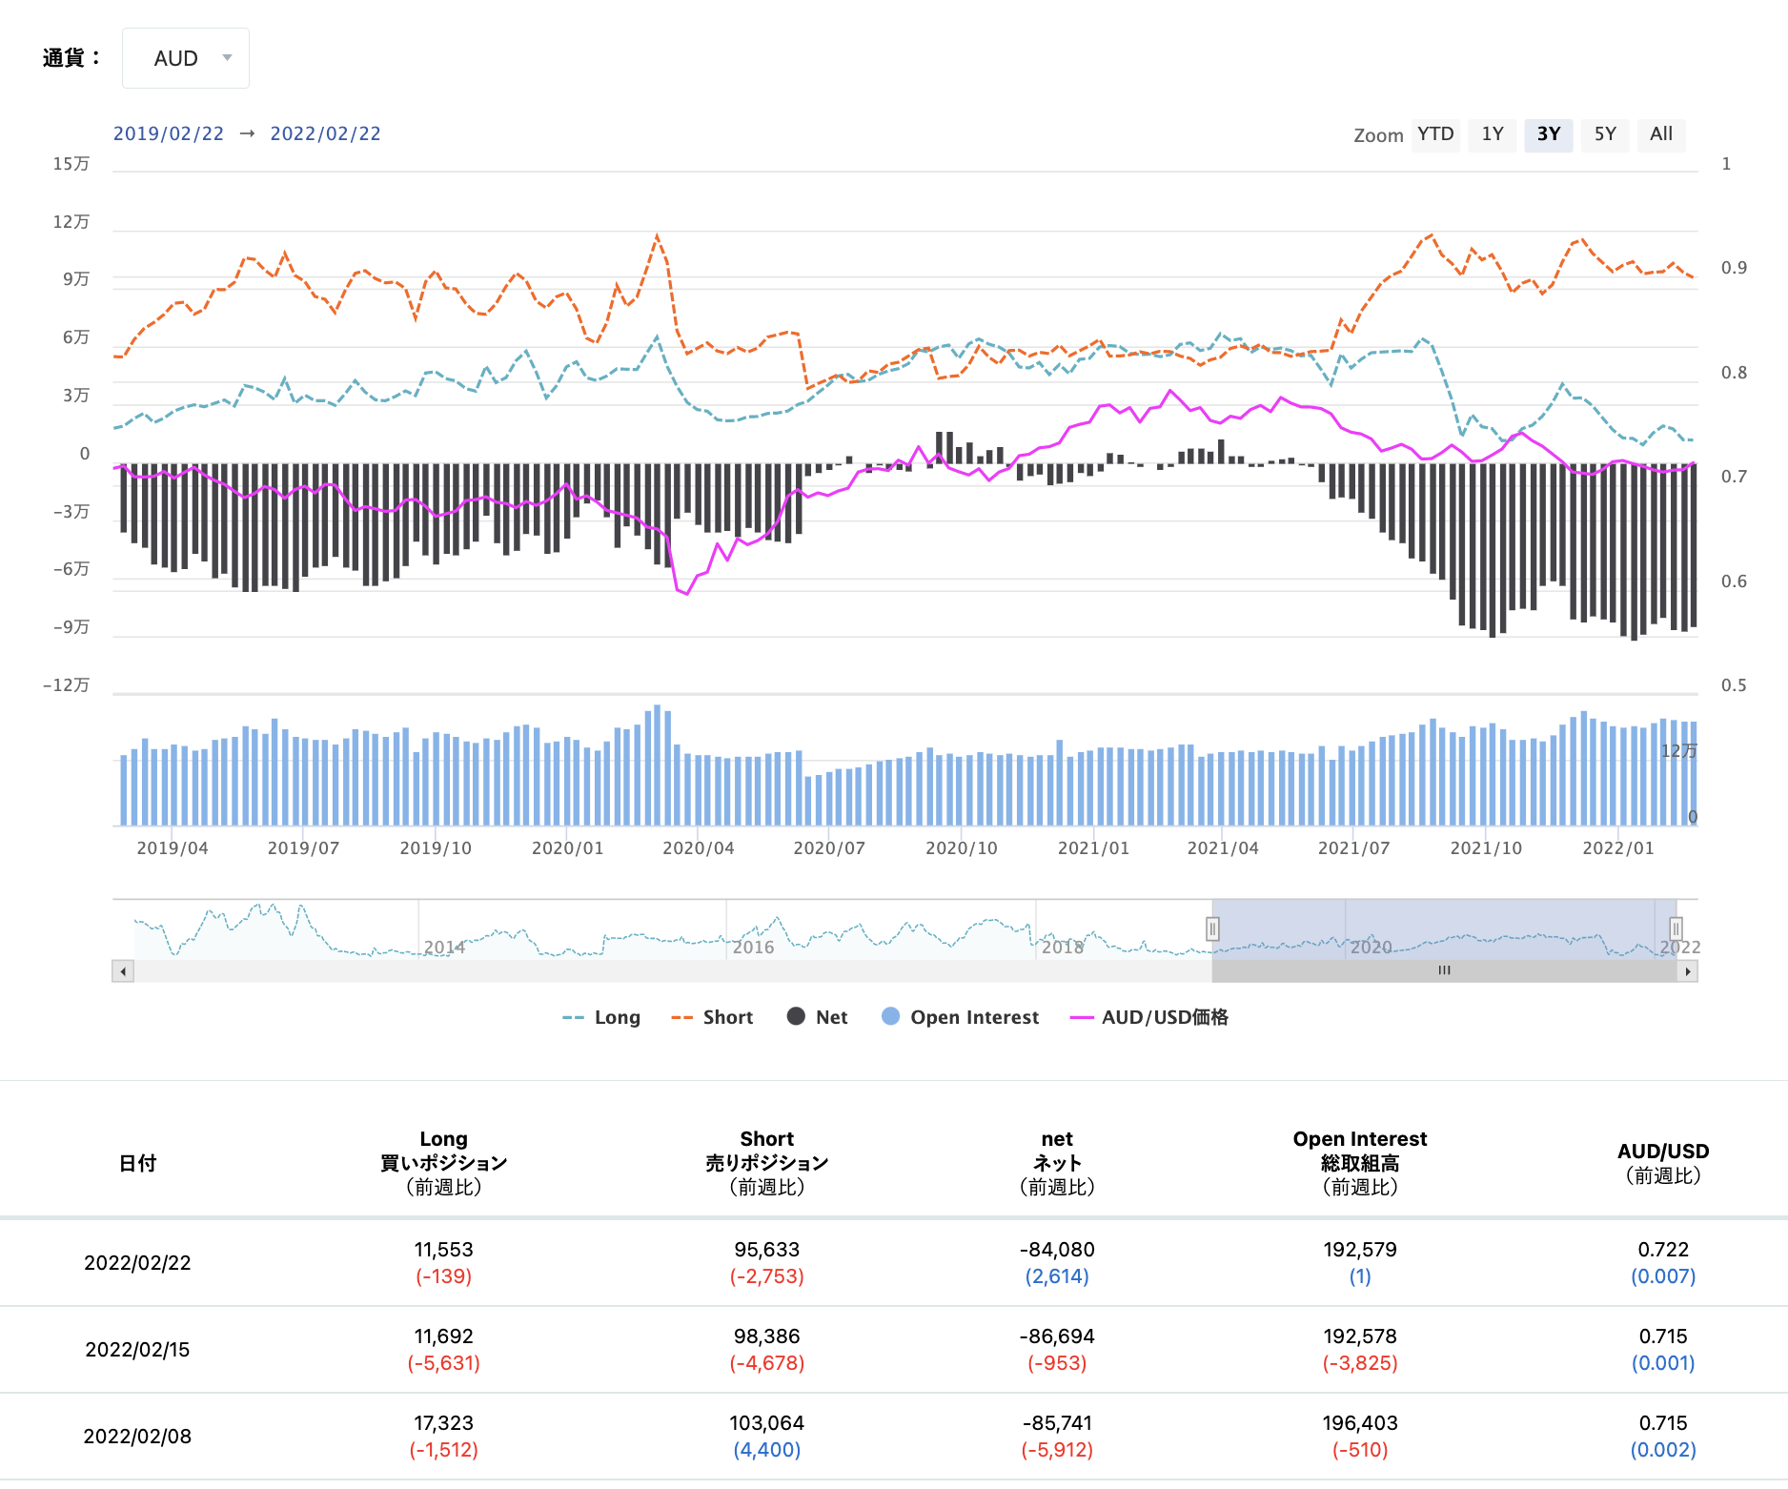
Task: Toggle the Net series legend
Action: click(818, 1017)
